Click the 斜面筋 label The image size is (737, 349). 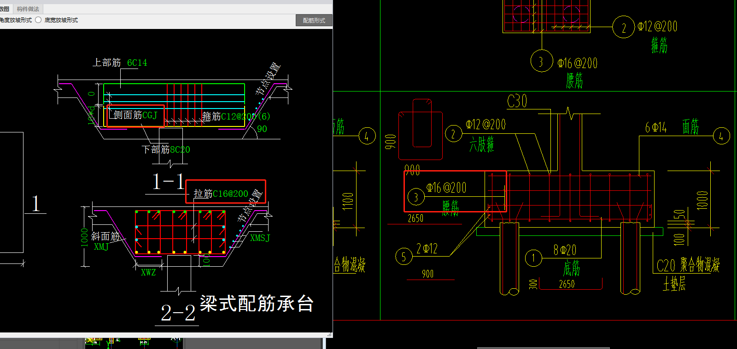(105, 236)
